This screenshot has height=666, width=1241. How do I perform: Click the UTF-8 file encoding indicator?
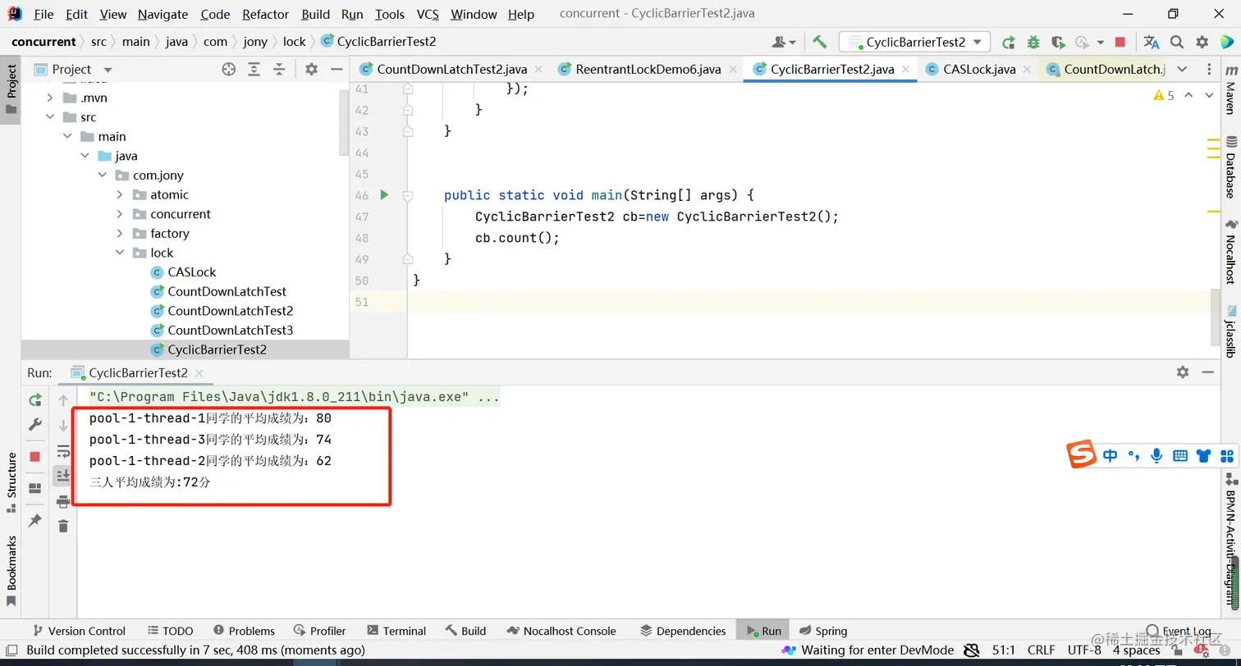[1084, 650]
